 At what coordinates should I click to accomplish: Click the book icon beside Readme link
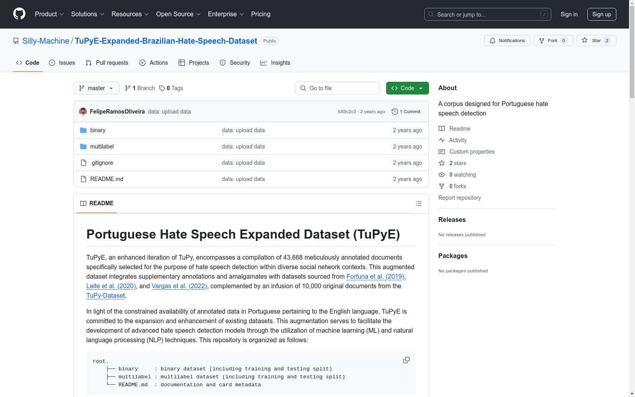click(x=442, y=129)
